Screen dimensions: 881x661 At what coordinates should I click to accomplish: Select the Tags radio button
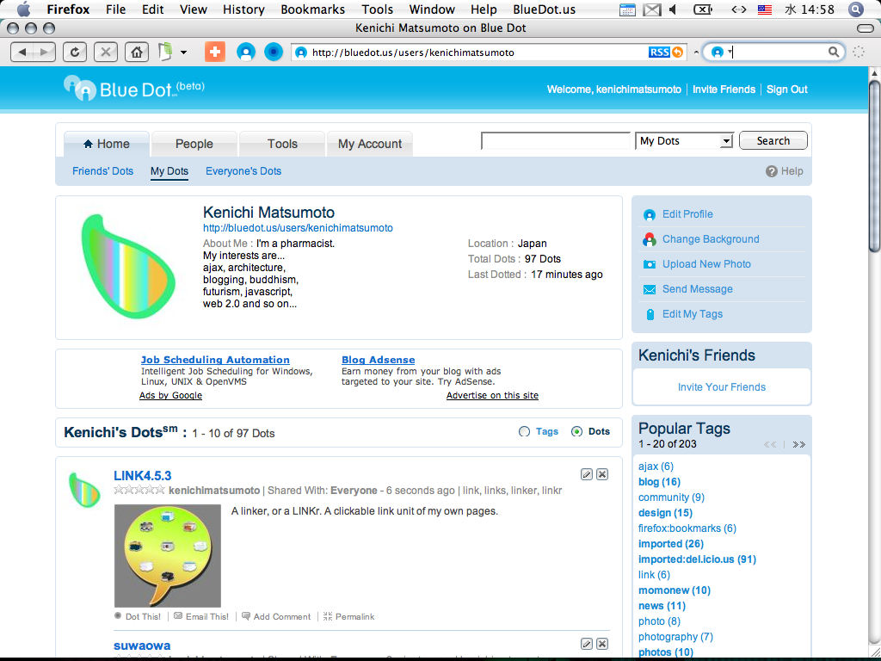(524, 432)
